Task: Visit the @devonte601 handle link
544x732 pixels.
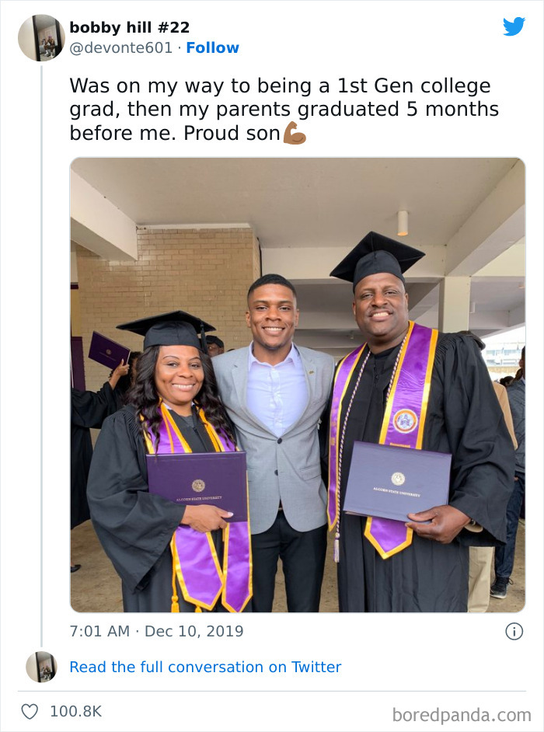Action: tap(120, 47)
